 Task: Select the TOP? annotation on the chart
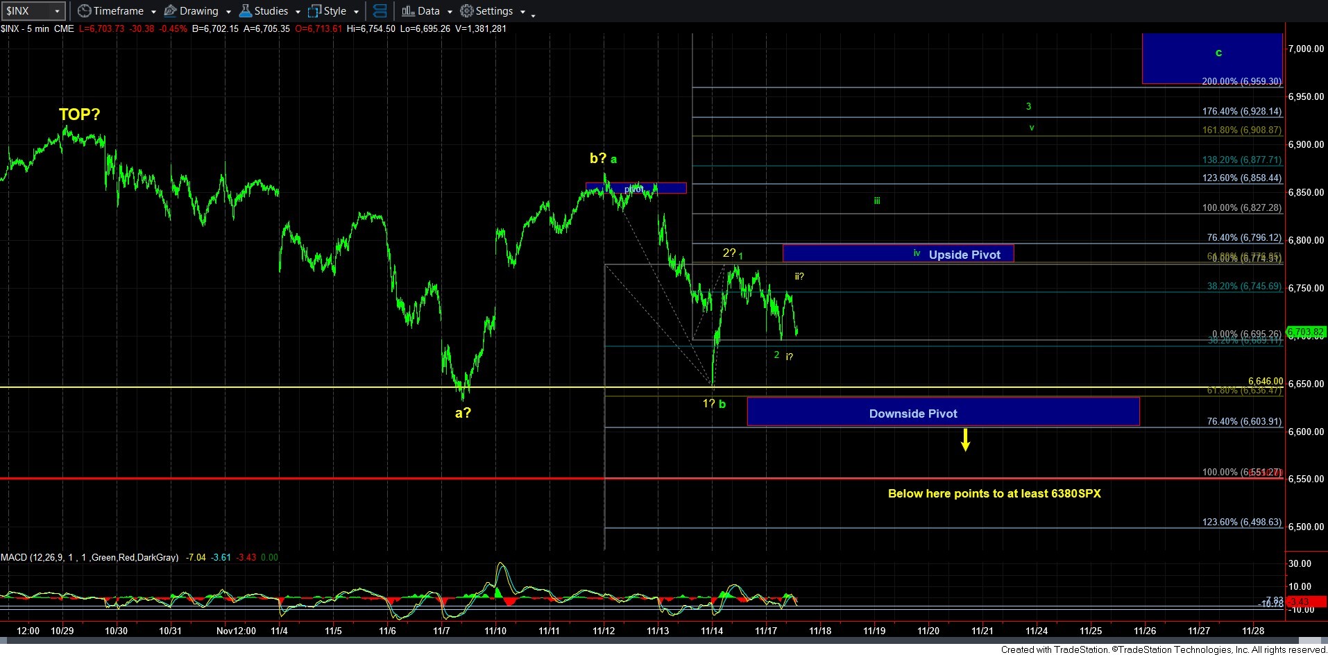click(x=79, y=114)
